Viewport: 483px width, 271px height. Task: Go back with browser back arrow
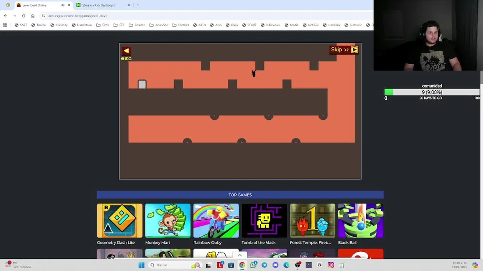tap(5, 16)
